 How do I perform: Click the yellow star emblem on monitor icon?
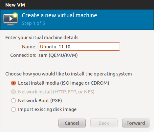click(15, 15)
